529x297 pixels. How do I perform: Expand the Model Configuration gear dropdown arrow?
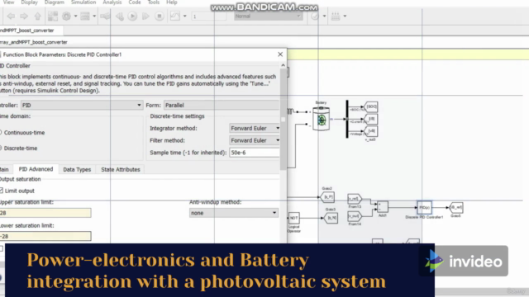click(75, 16)
